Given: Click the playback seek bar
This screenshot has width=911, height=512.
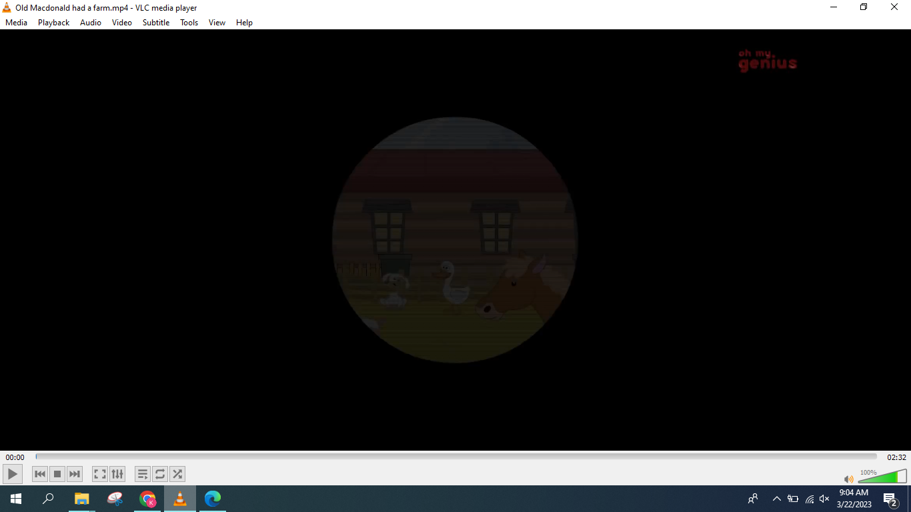Looking at the screenshot, I should coord(456,457).
